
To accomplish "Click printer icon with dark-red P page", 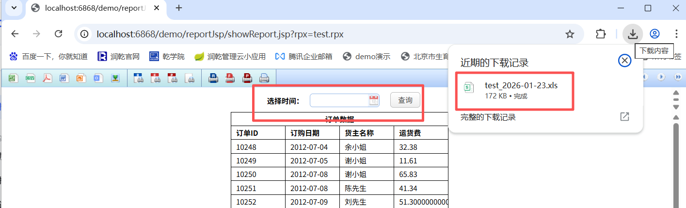I will pyautogui.click(x=173, y=78).
